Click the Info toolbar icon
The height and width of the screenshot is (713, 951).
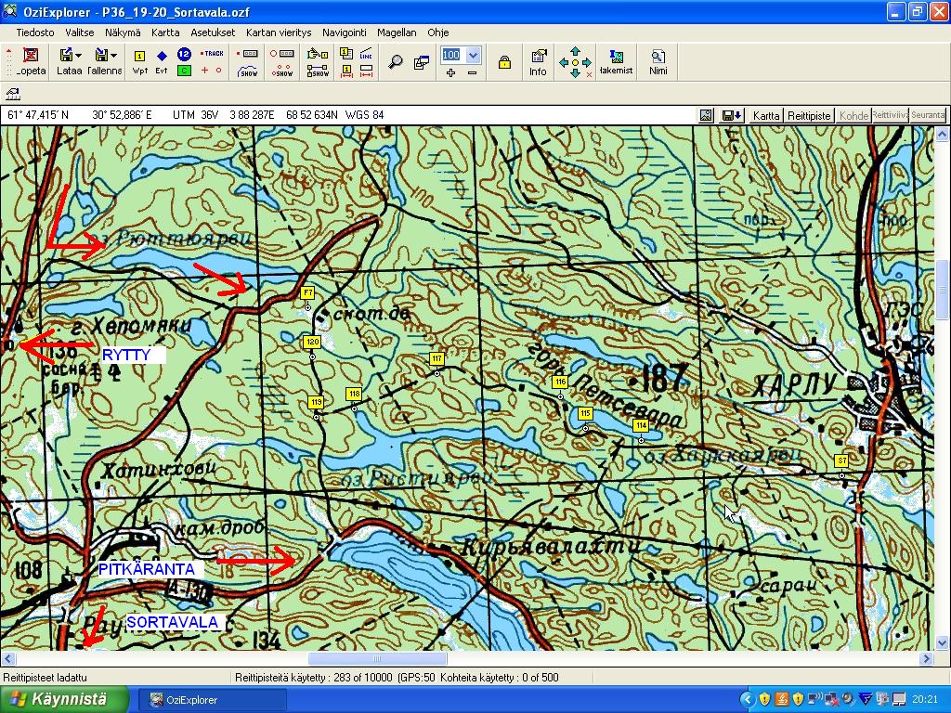538,62
